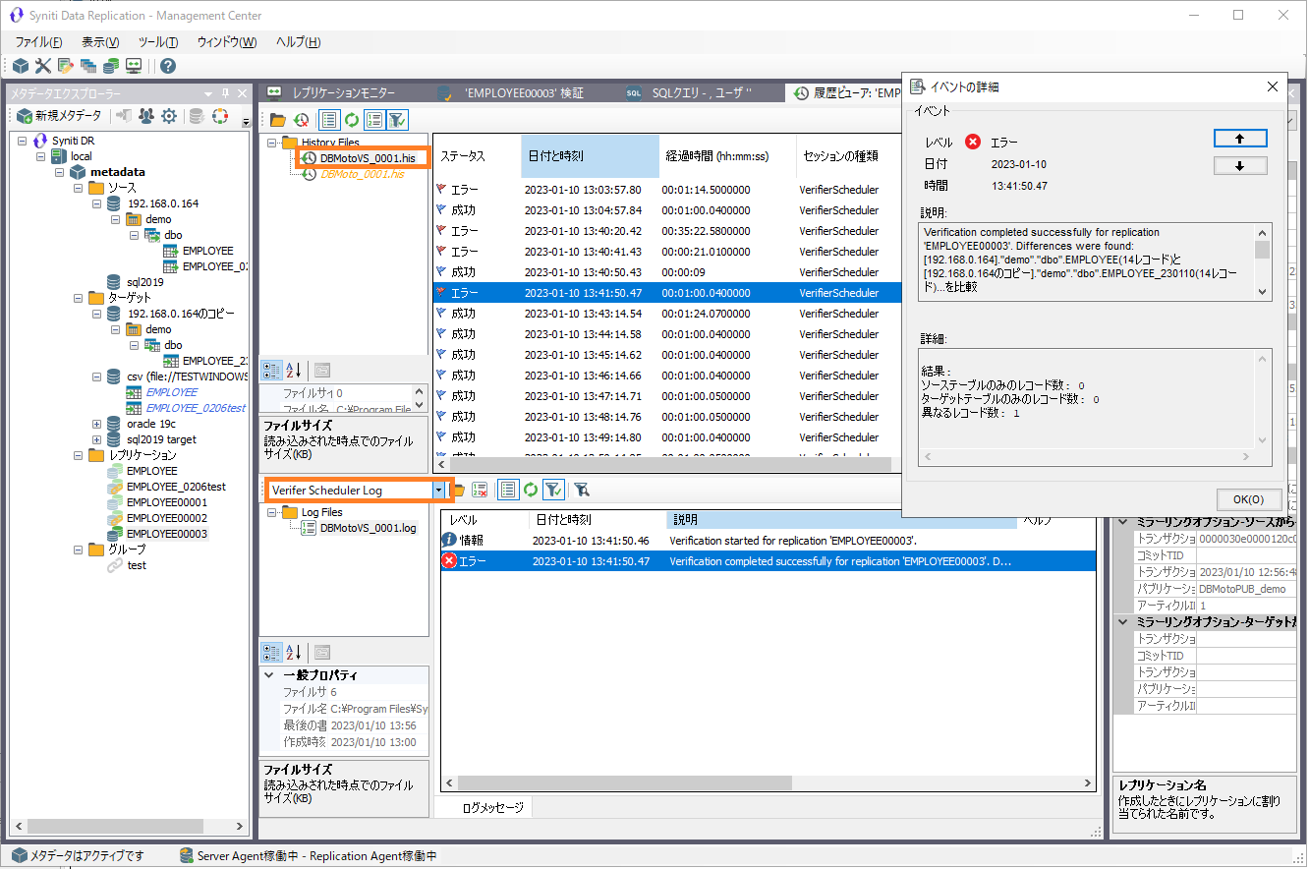The height and width of the screenshot is (869, 1309).
Task: Open the ファイル menu
Action: 39,42
